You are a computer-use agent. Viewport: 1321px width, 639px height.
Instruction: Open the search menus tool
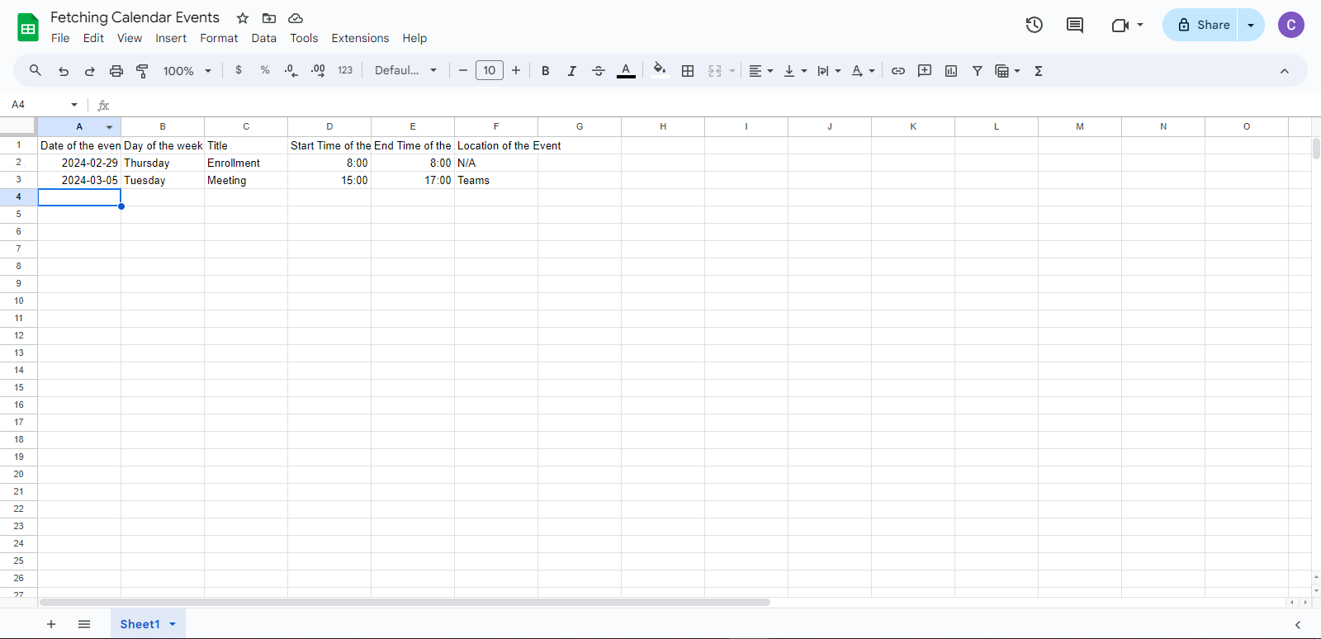pyautogui.click(x=36, y=71)
